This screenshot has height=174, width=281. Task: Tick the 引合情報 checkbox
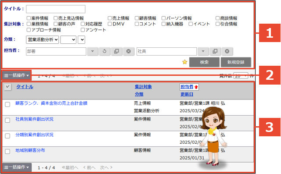pyautogui.click(x=218, y=24)
